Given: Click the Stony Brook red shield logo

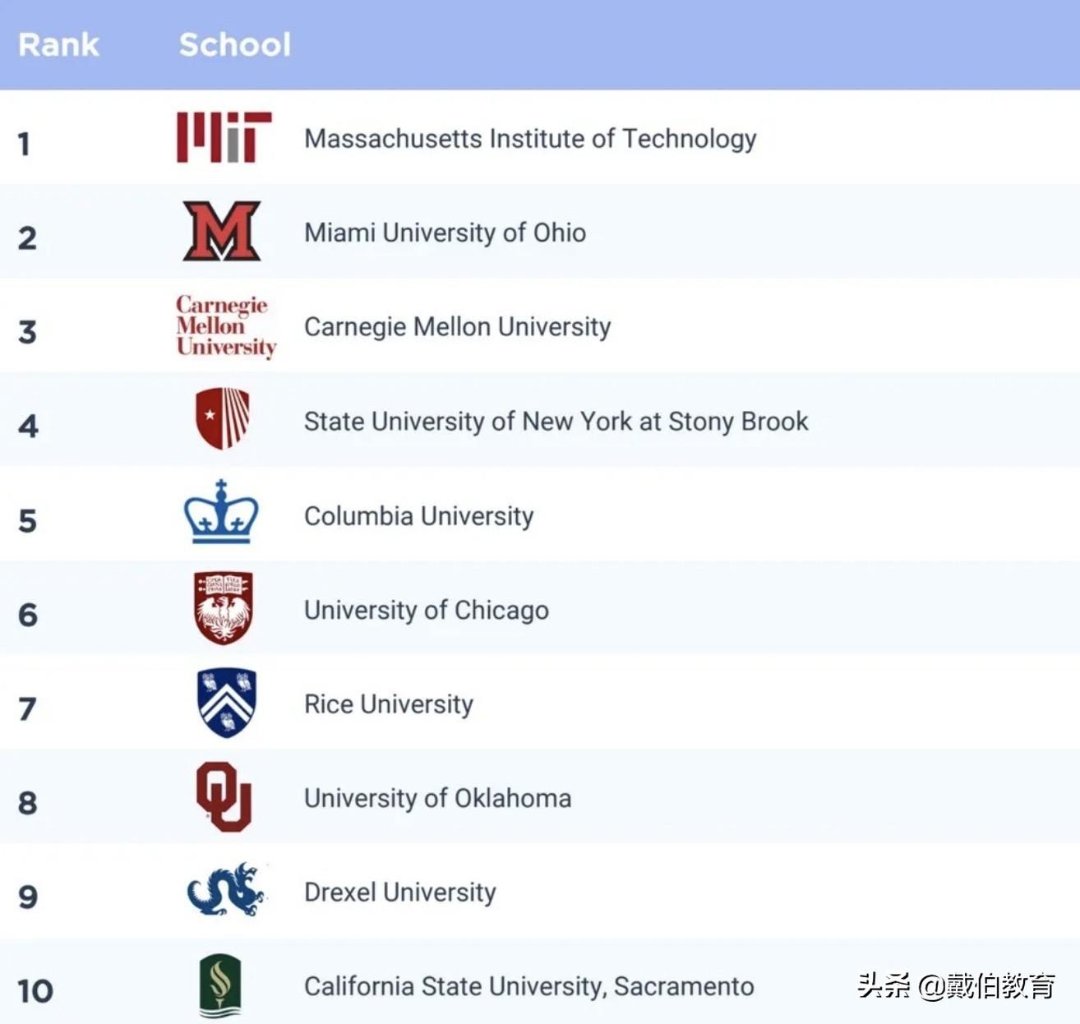Looking at the screenshot, I should pos(223,418).
